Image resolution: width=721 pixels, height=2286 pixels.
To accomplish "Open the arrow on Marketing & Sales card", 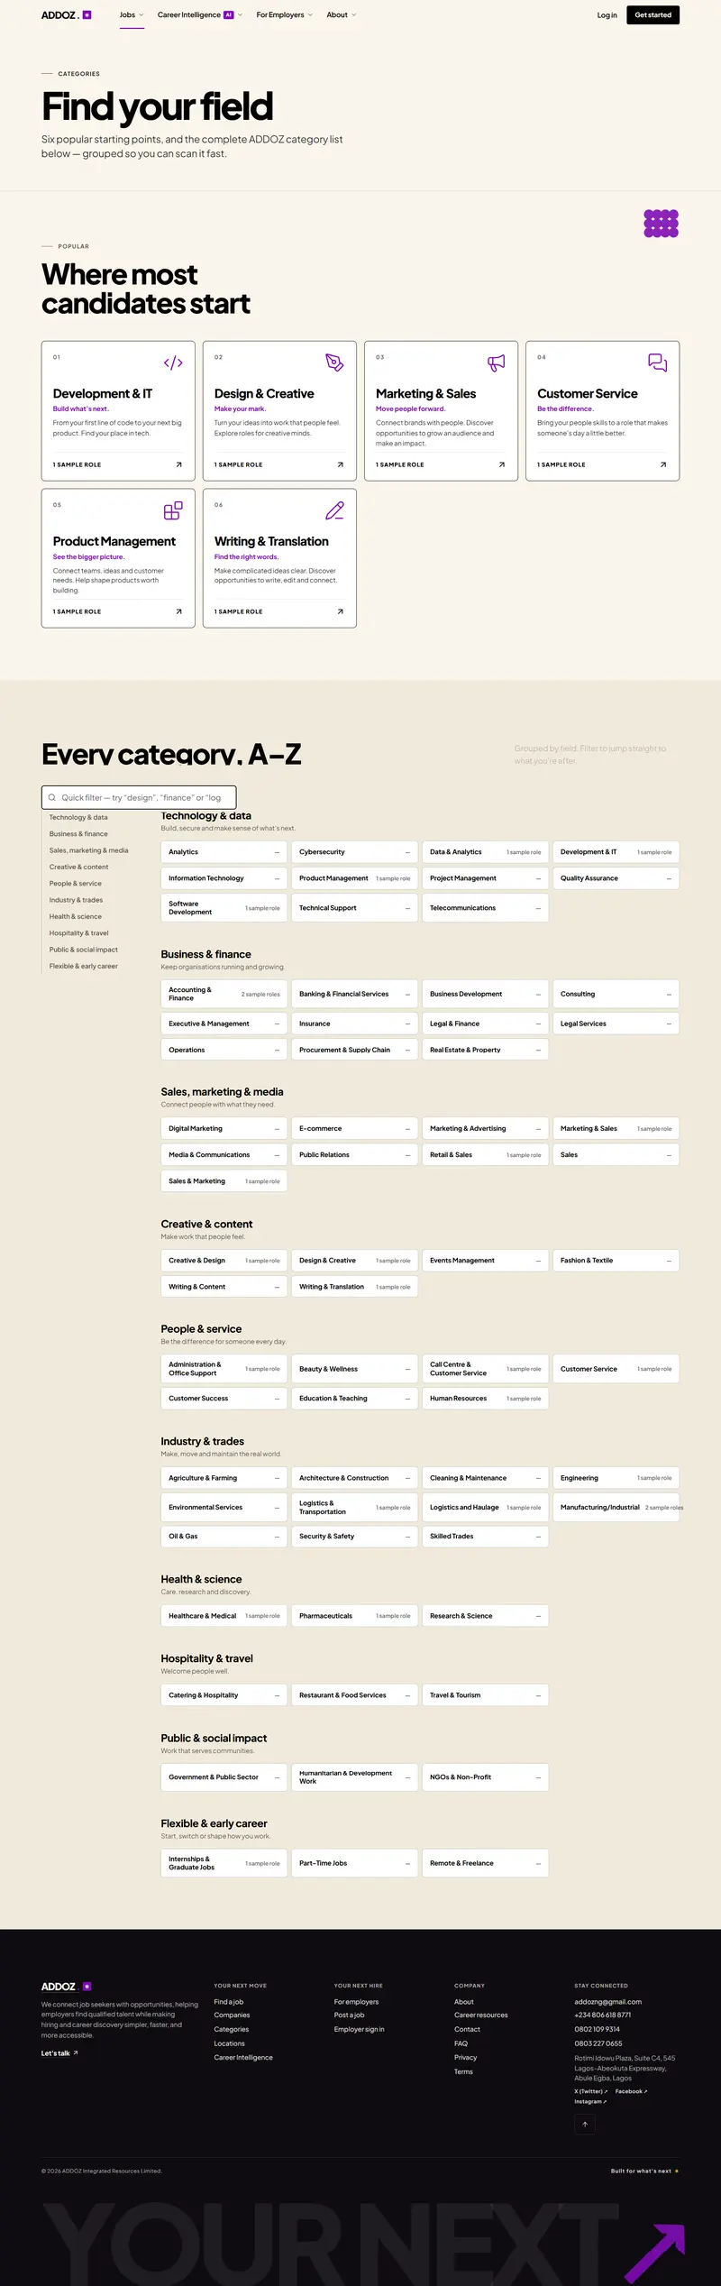I will pyautogui.click(x=502, y=465).
